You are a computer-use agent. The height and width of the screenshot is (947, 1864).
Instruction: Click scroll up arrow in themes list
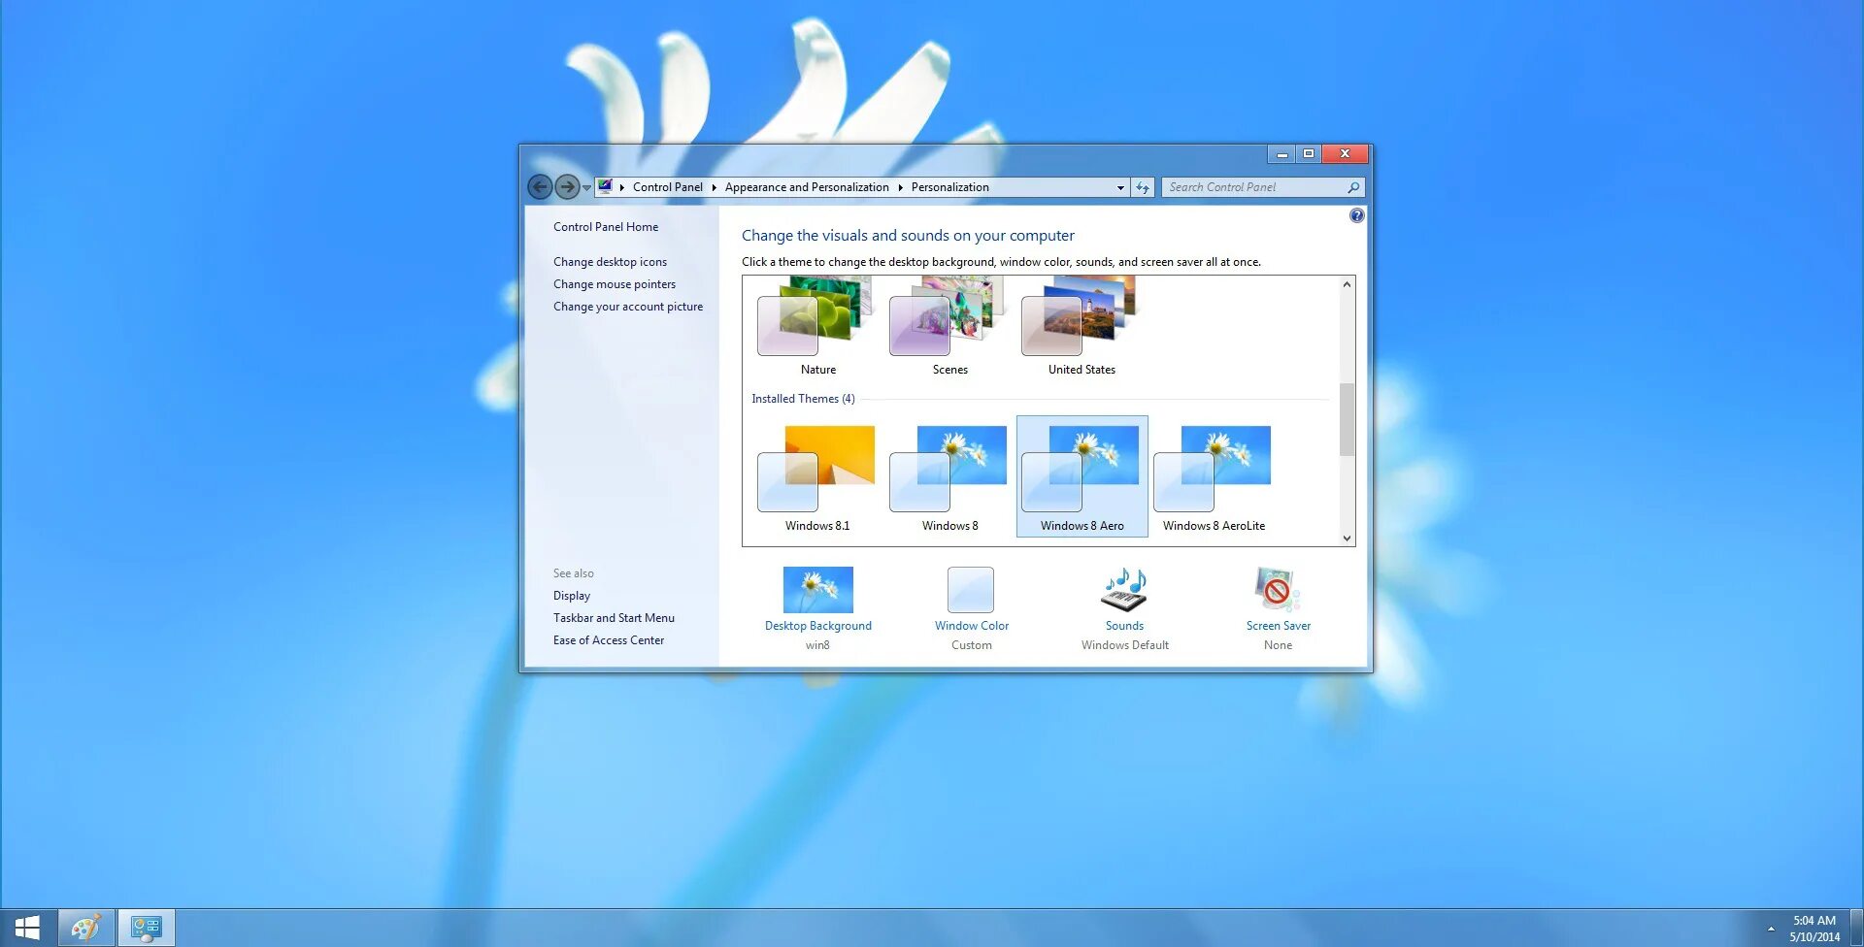pos(1347,284)
